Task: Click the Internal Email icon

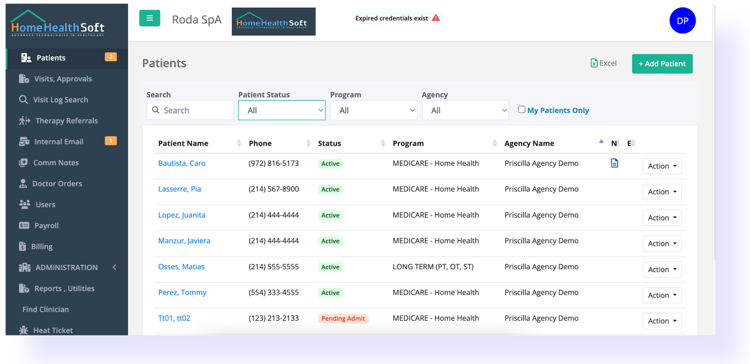Action: coord(24,141)
